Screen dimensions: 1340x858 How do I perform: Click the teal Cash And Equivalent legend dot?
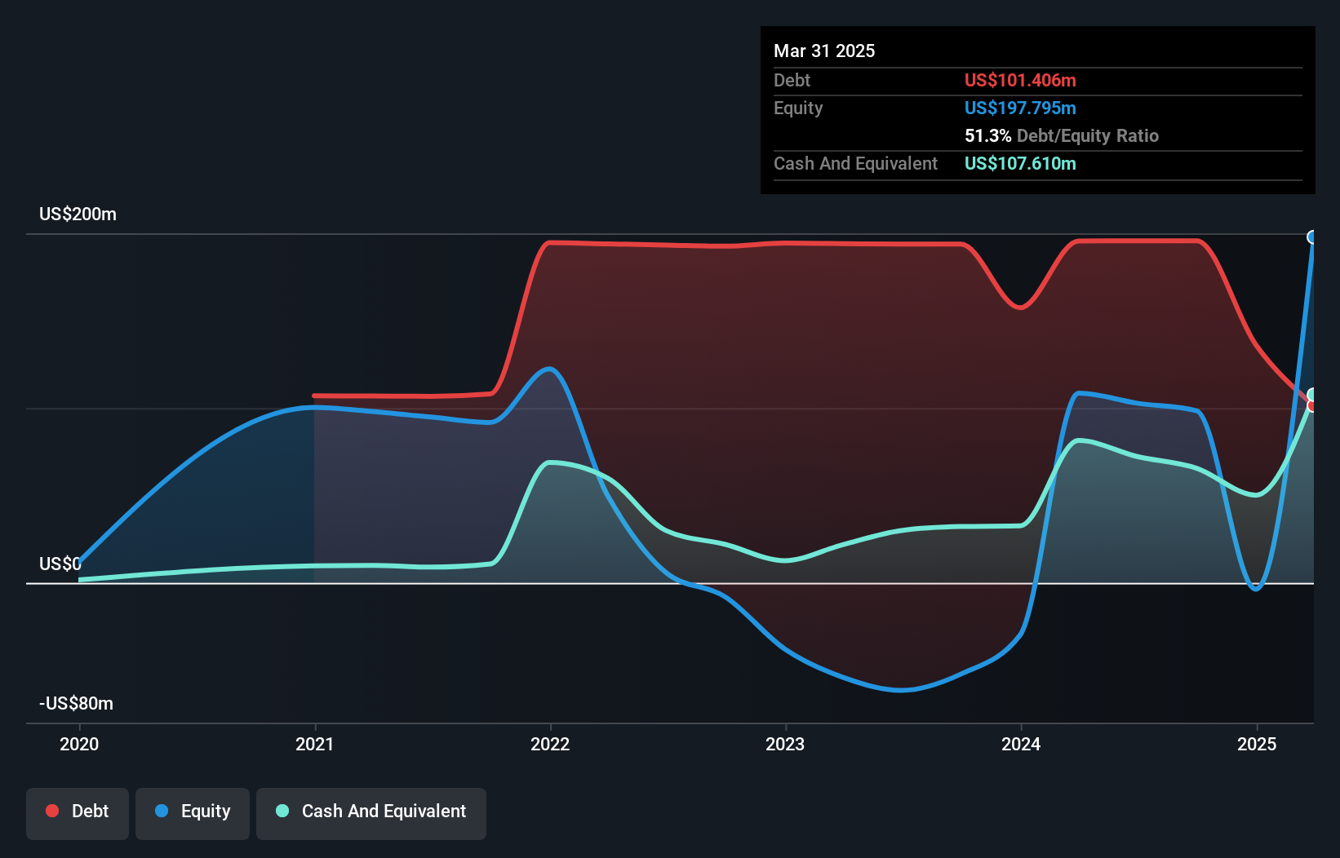coord(282,811)
